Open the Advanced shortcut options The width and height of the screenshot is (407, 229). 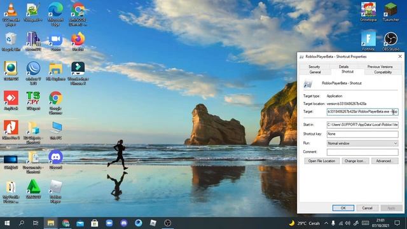[x=385, y=161]
